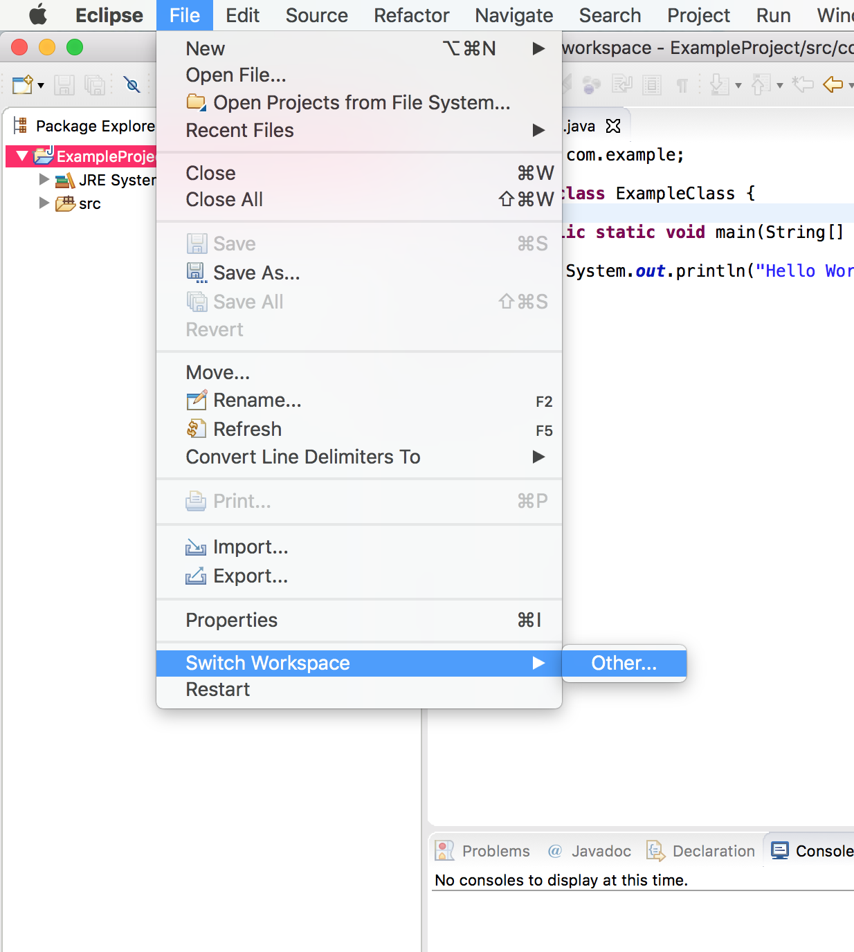
Task: Open Properties from File menu
Action: tap(359, 620)
